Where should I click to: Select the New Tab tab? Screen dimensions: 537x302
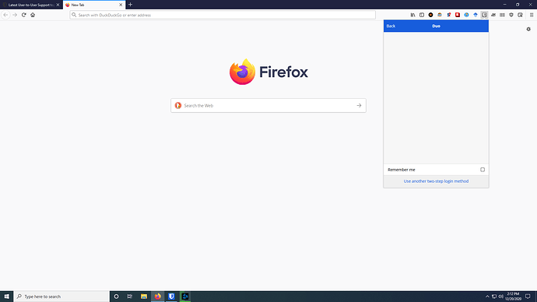tap(94, 5)
